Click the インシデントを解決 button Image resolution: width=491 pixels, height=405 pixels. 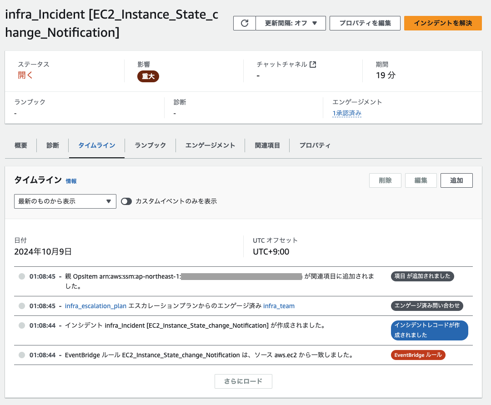point(443,23)
